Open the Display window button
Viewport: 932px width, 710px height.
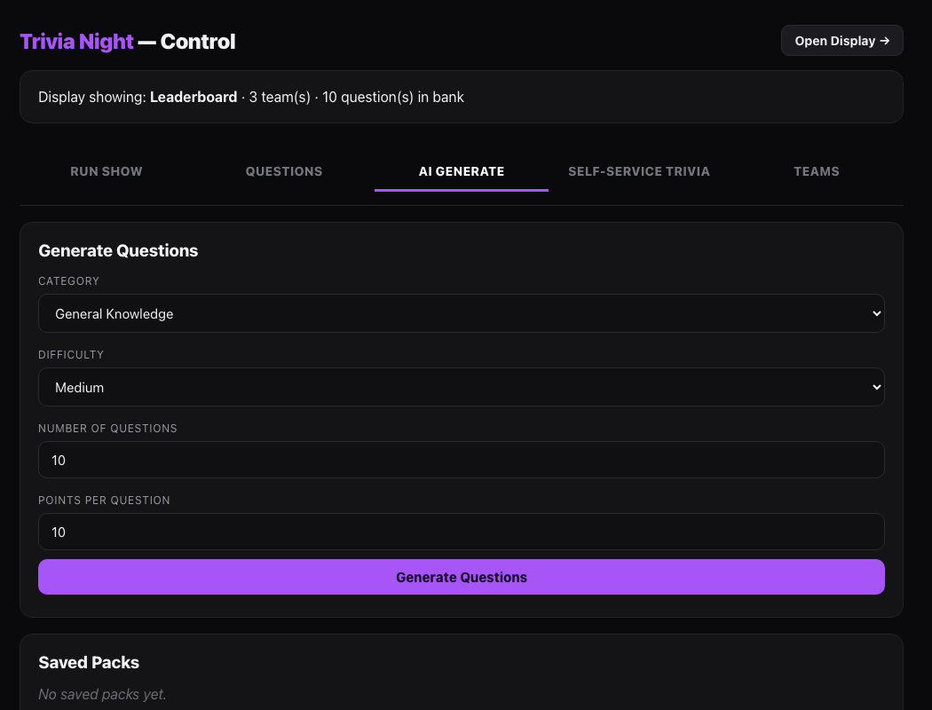coord(841,41)
